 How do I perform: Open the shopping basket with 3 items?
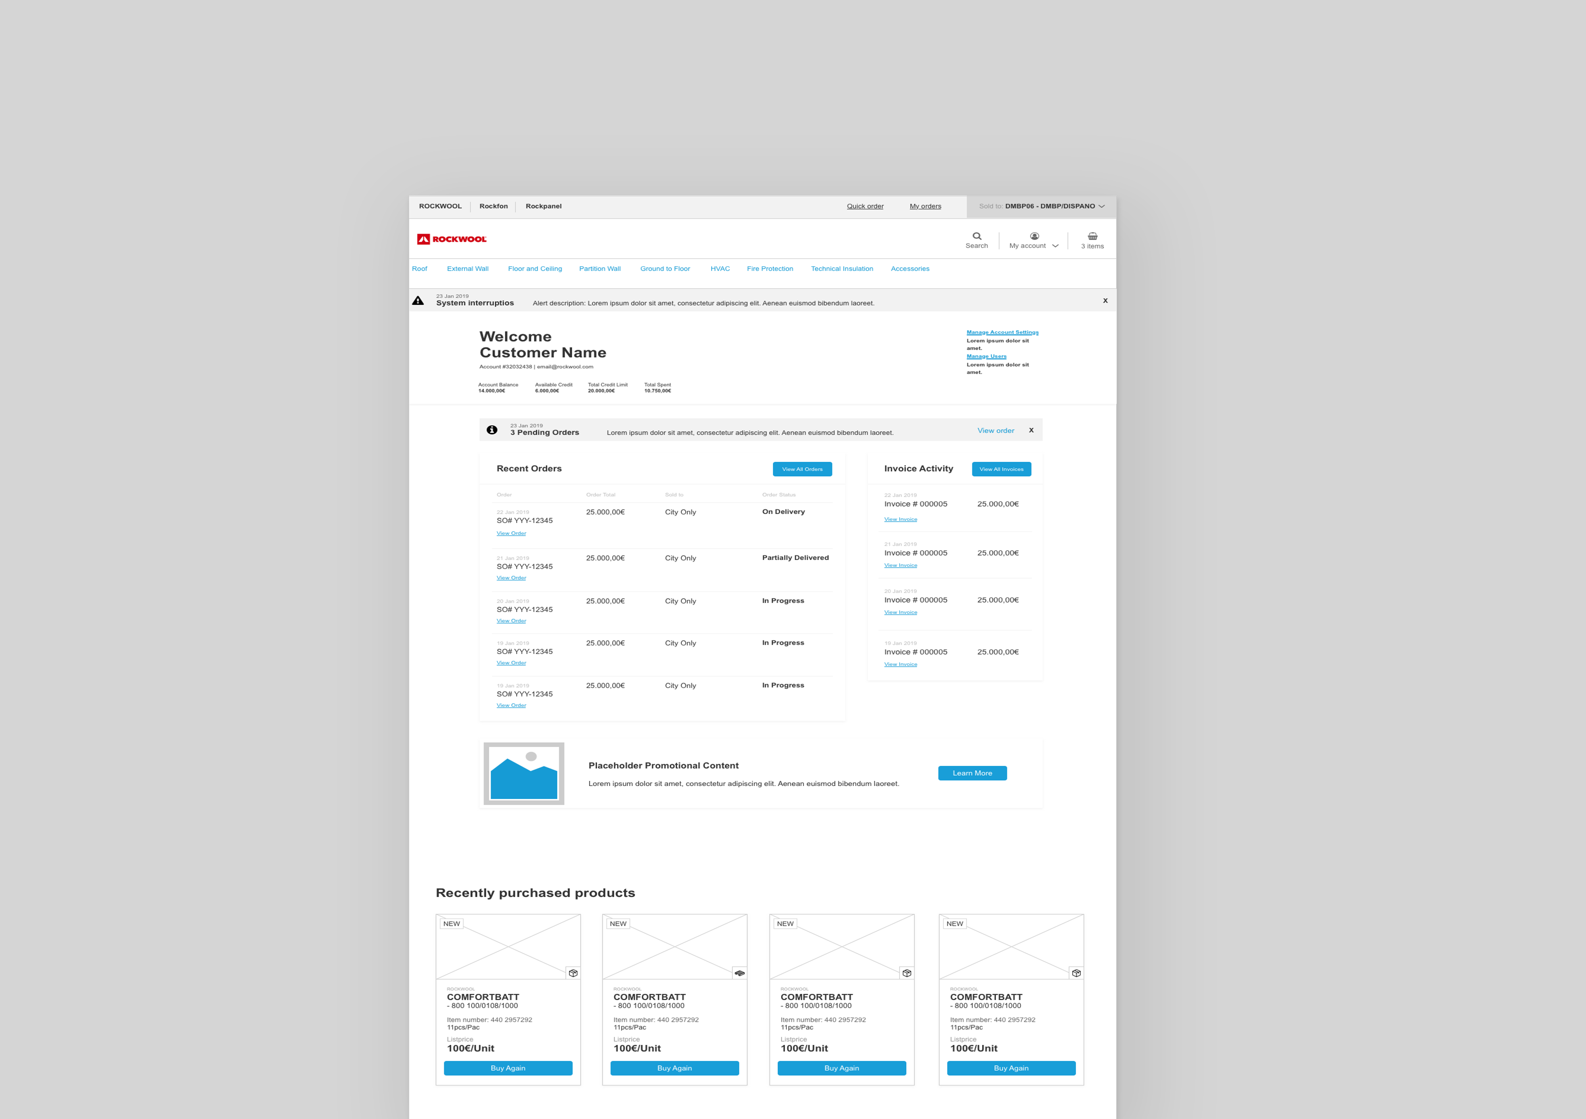pos(1092,236)
